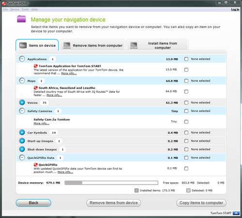The image size is (242, 218).
Task: Click the device memory usage bar
Action: (111, 183)
